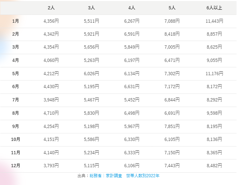Click the 6人以上 column header
Screen dimensions: 237x185
click(x=214, y=7)
